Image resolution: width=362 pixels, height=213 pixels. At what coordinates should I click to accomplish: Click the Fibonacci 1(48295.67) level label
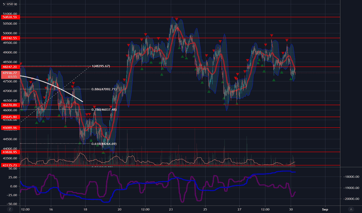pos(101,66)
